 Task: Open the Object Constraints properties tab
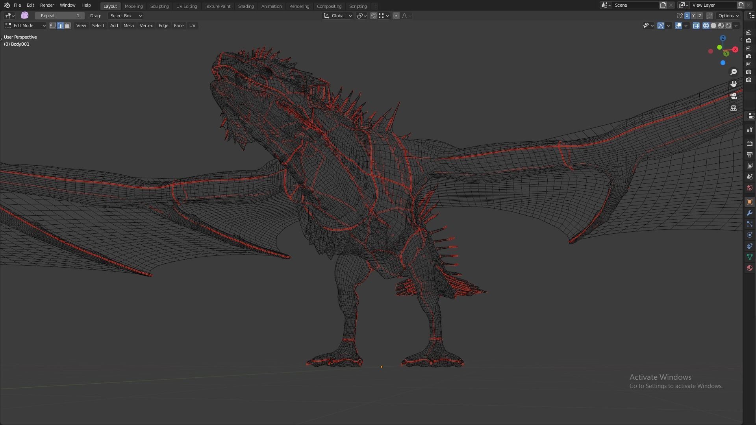pos(750,246)
